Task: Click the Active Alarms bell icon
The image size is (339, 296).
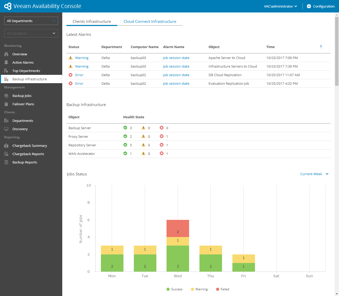Action: 6,62
